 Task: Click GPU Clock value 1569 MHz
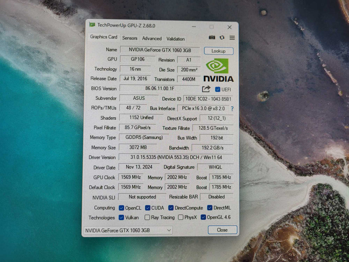point(131,177)
